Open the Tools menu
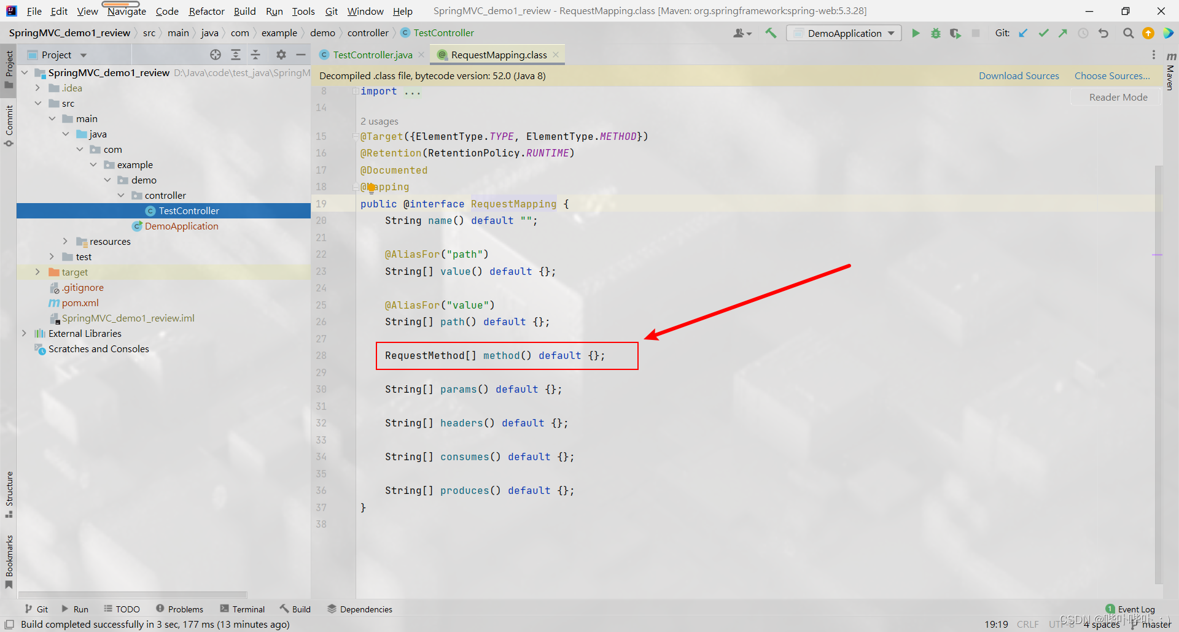 303,11
